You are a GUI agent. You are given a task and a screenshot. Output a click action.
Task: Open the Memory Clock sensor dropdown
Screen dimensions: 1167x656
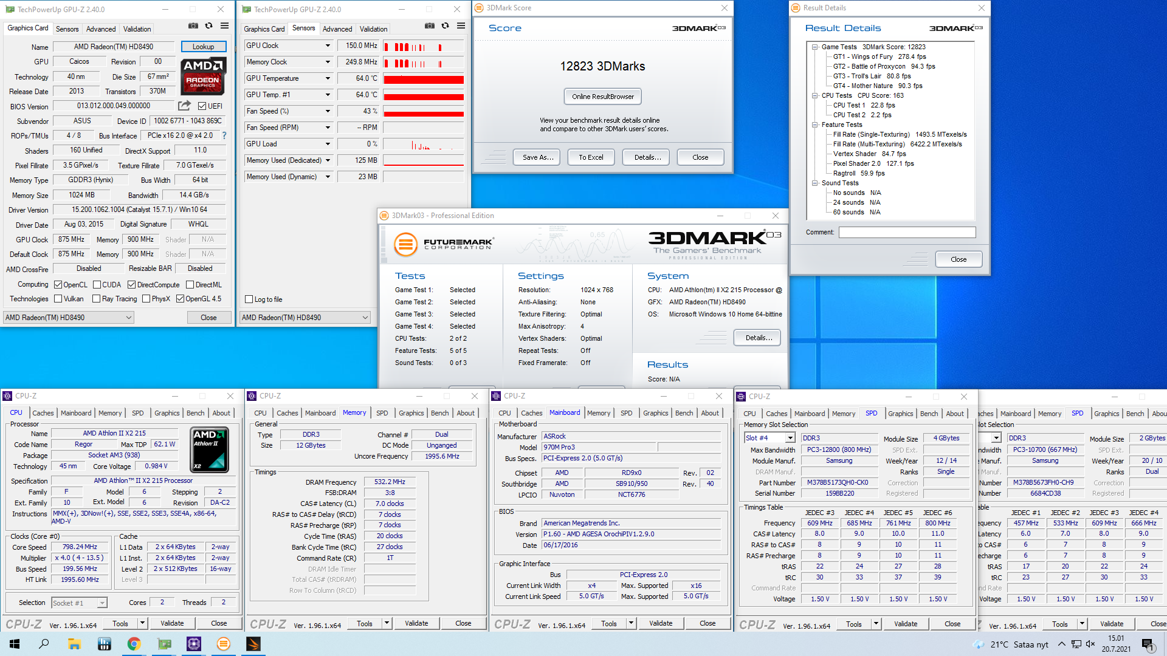click(x=328, y=62)
